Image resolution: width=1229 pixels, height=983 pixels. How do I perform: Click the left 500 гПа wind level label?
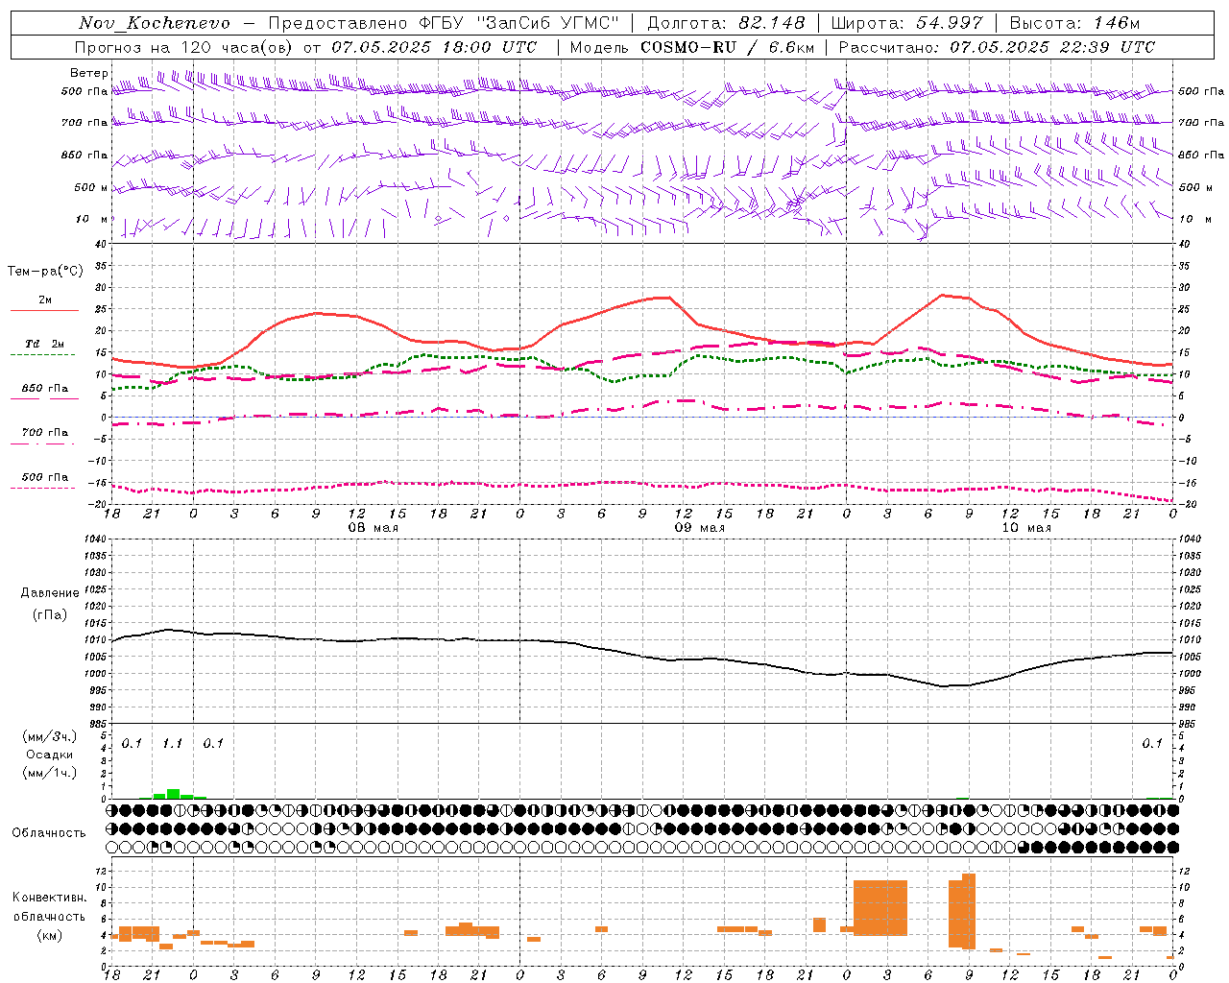[84, 92]
